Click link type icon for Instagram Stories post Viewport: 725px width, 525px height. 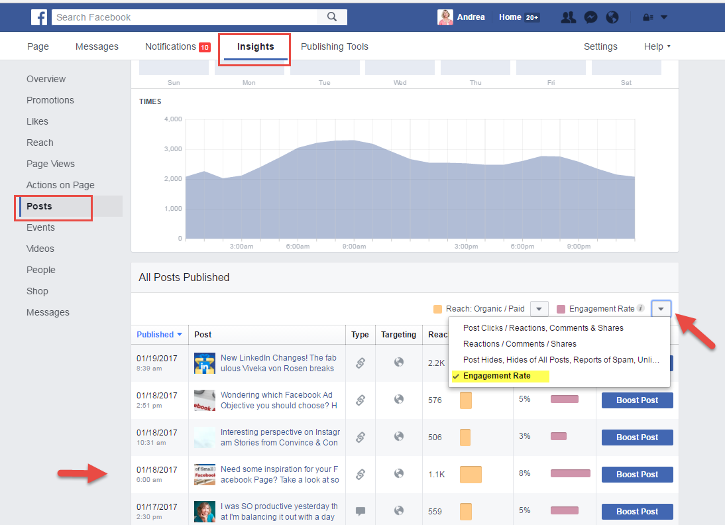(x=361, y=437)
